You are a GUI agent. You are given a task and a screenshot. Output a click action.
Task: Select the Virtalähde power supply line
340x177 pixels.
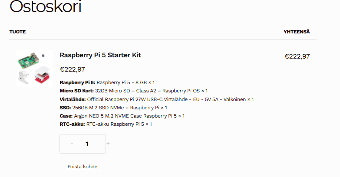pyautogui.click(x=156, y=99)
